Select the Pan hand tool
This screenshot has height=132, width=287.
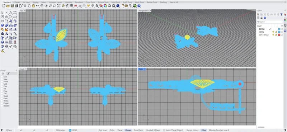[x=42, y=6]
